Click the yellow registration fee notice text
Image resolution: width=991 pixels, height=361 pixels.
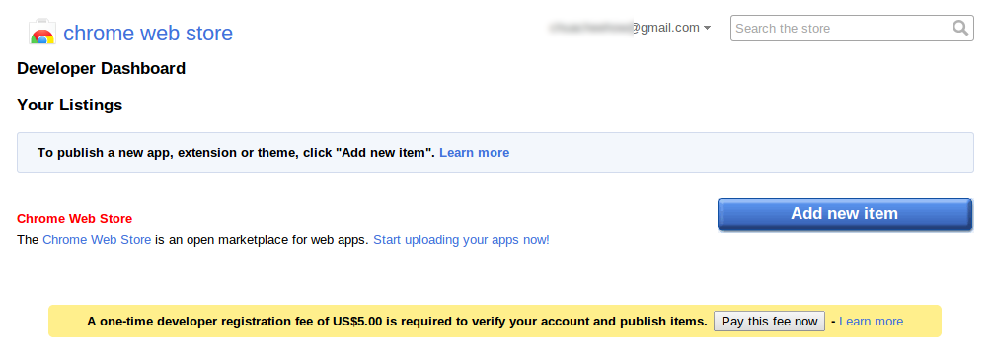point(397,322)
